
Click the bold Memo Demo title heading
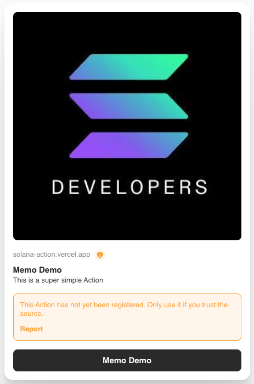(37, 270)
